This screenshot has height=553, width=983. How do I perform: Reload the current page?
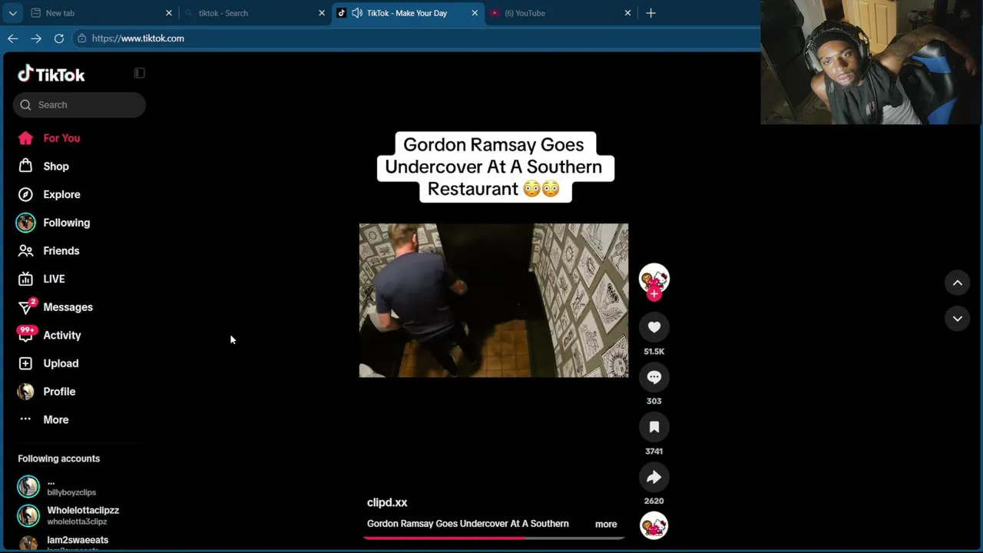pyautogui.click(x=59, y=38)
